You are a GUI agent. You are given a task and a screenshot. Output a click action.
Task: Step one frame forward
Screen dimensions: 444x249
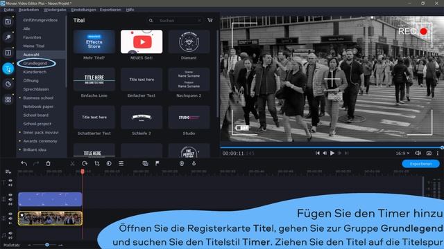coord(339,153)
